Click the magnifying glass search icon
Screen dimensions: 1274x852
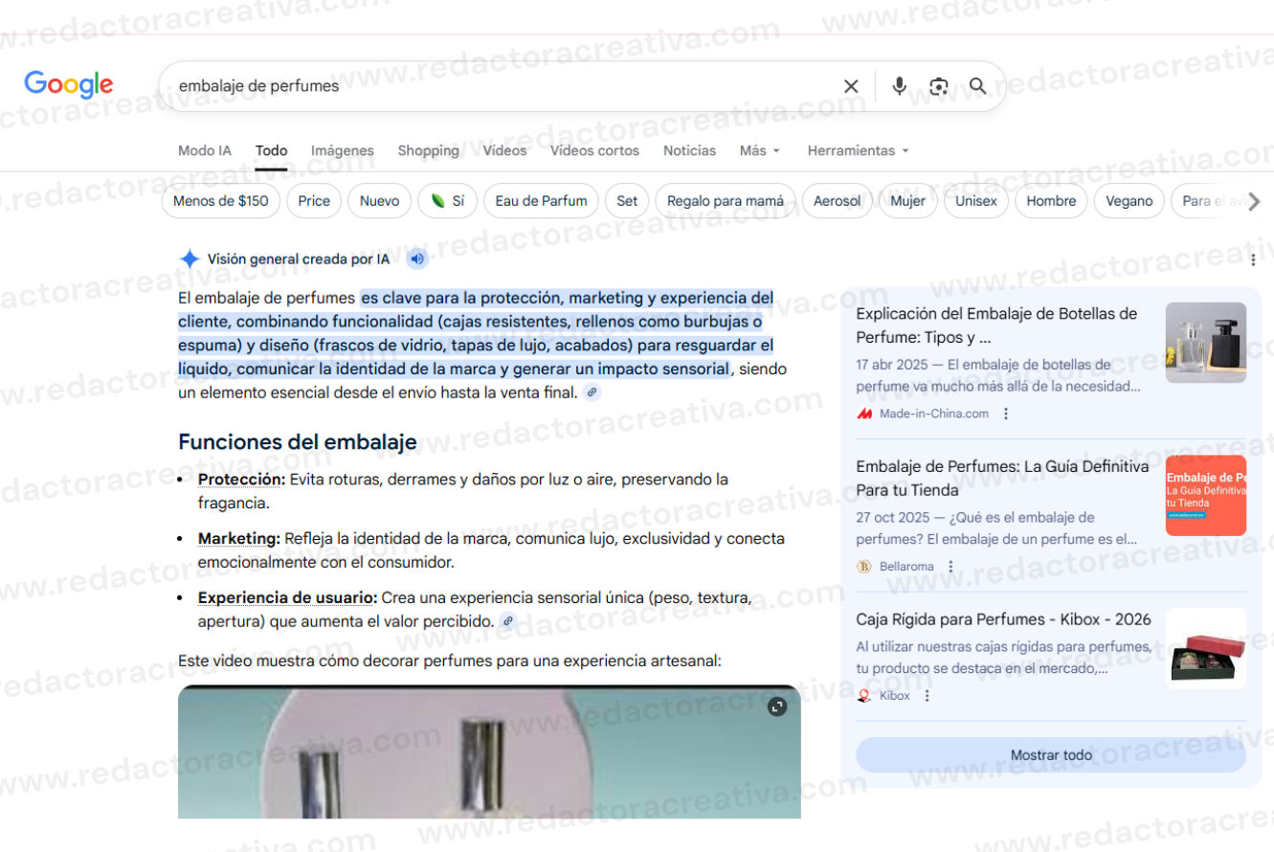click(977, 86)
